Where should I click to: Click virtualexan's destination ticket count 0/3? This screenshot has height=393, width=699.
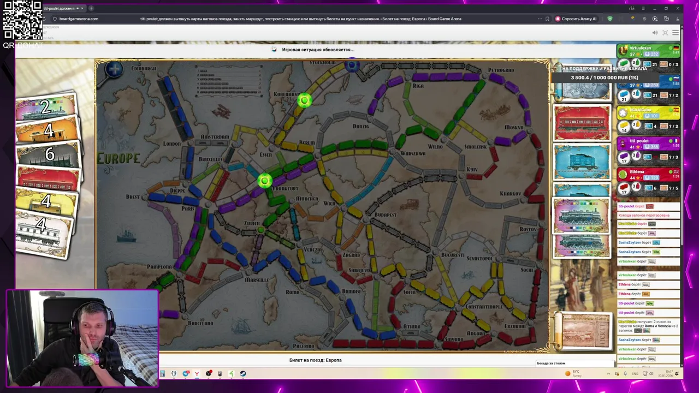click(x=669, y=64)
